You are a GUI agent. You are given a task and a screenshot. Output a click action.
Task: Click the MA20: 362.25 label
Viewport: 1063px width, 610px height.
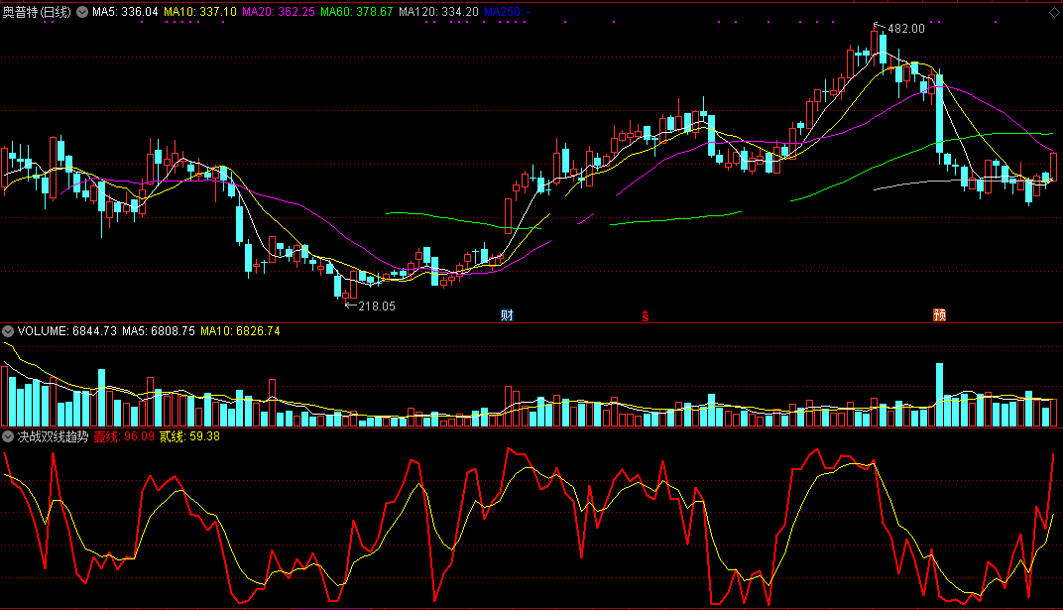[x=278, y=12]
